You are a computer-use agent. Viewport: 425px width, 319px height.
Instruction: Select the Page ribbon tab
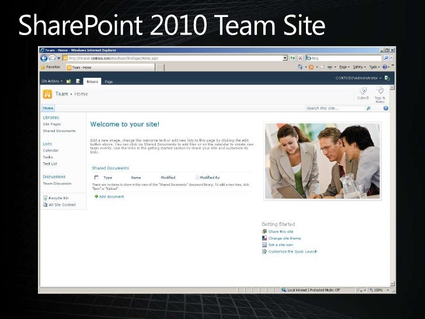tap(109, 82)
